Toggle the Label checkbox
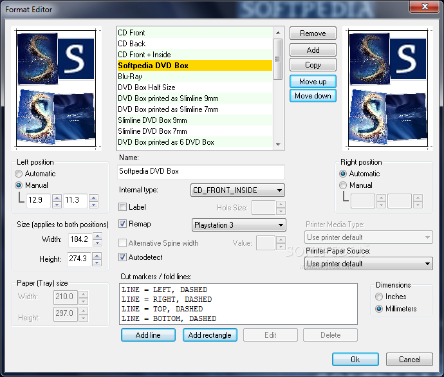The height and width of the screenshot is (377, 444). click(123, 207)
